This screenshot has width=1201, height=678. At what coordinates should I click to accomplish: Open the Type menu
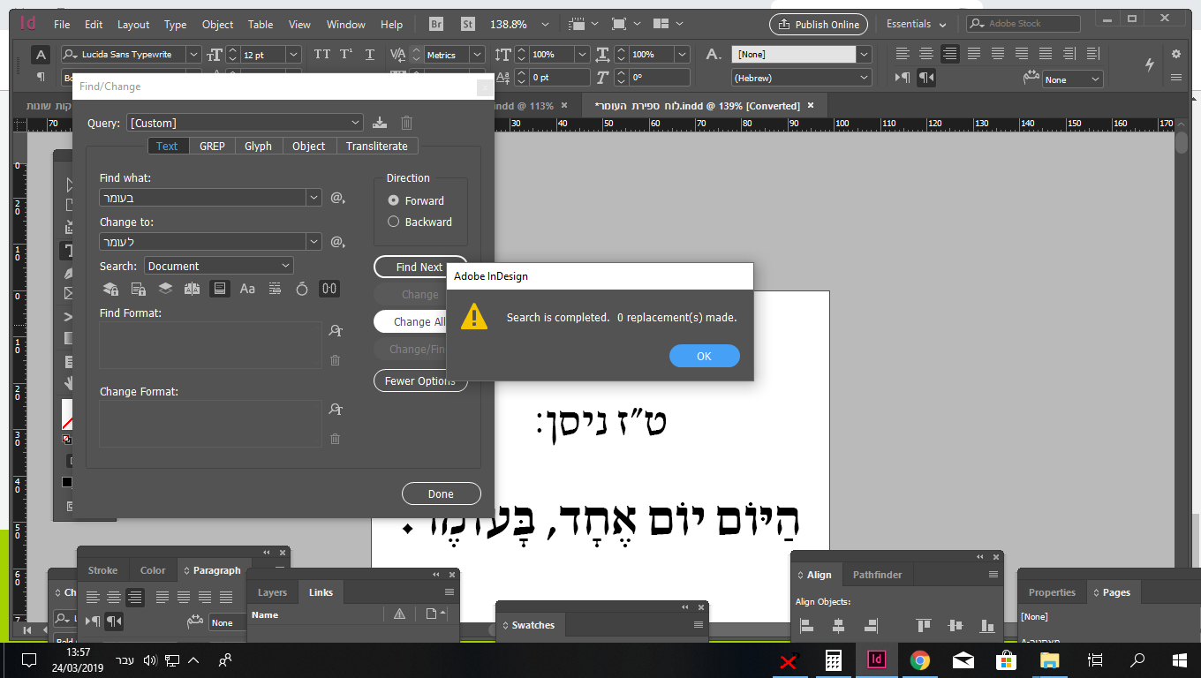[175, 25]
